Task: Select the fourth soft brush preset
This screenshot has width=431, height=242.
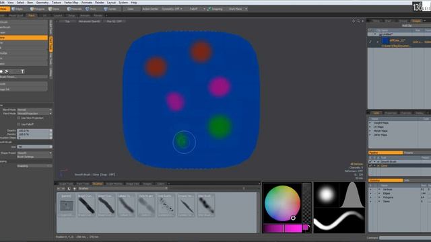Action: tap(126, 205)
